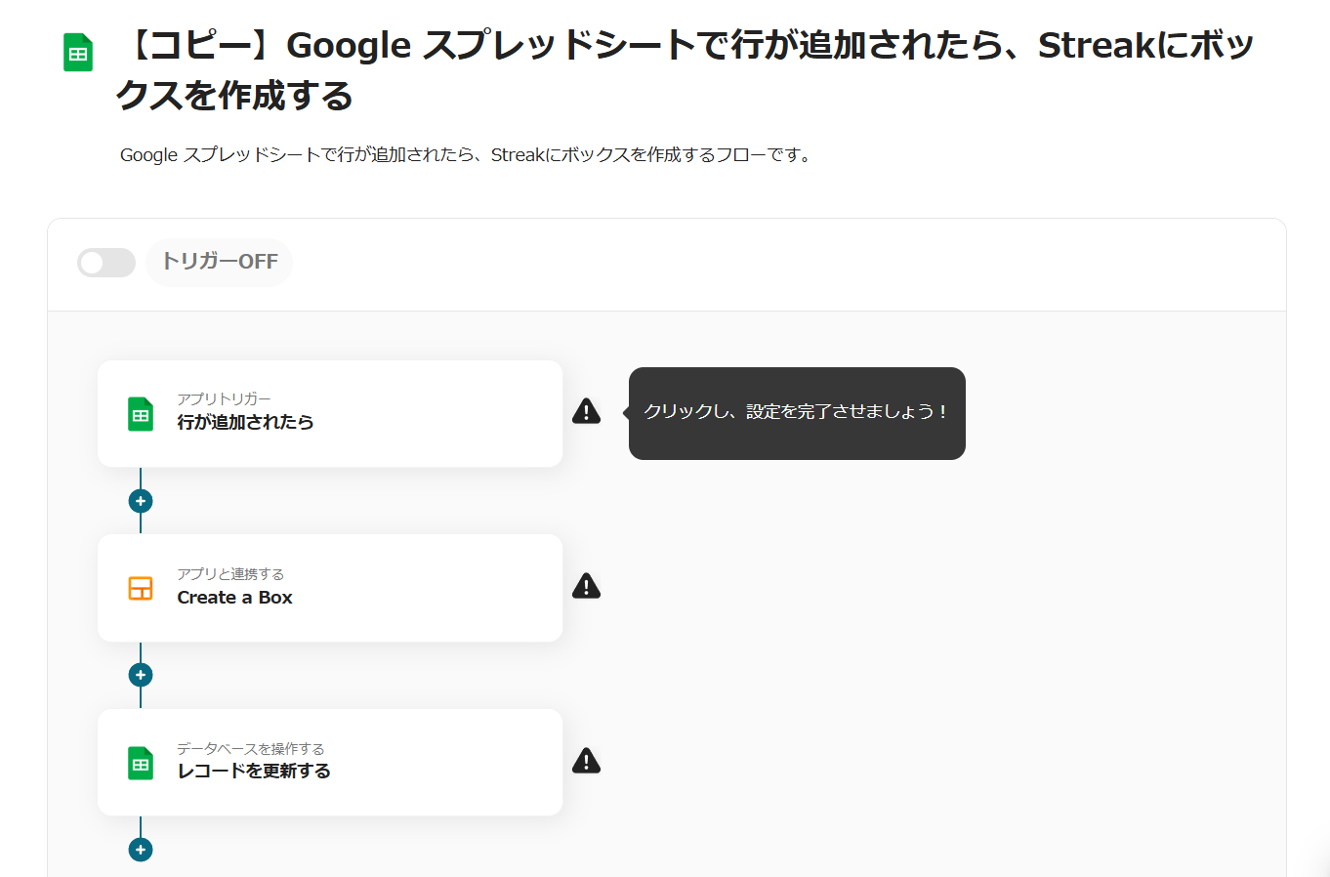Click the Google Sheets icon in the trigger step
This screenshot has height=877, width=1330.
click(x=141, y=414)
